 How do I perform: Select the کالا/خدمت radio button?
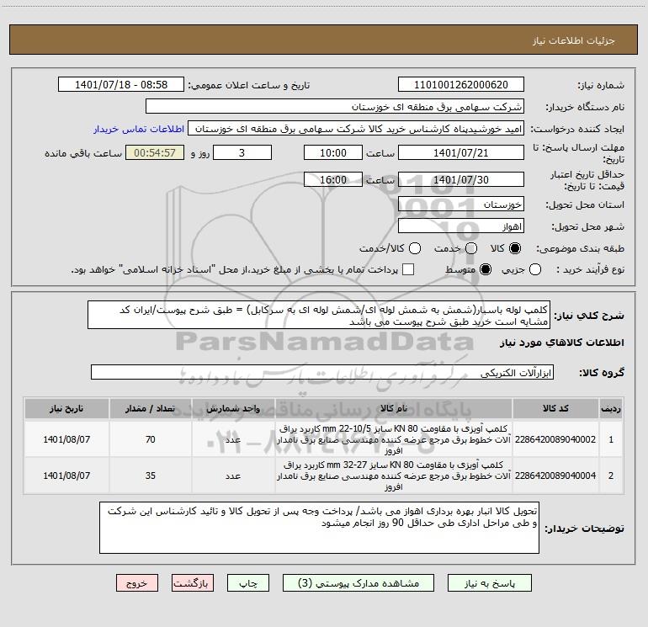[415, 248]
